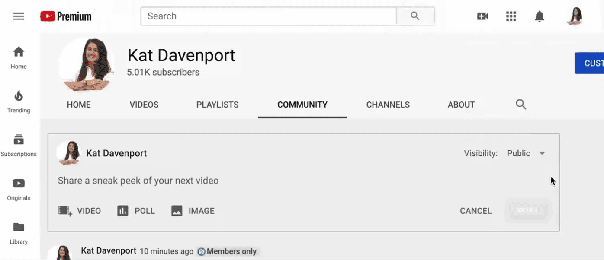Open Subscriptions from the sidebar
The width and height of the screenshot is (604, 260).
[18, 144]
